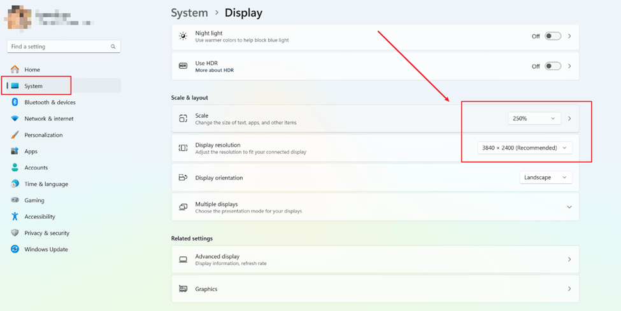Expand the Multiple displays section chevron
Viewport: 621px width, 311px height.
[x=569, y=207]
